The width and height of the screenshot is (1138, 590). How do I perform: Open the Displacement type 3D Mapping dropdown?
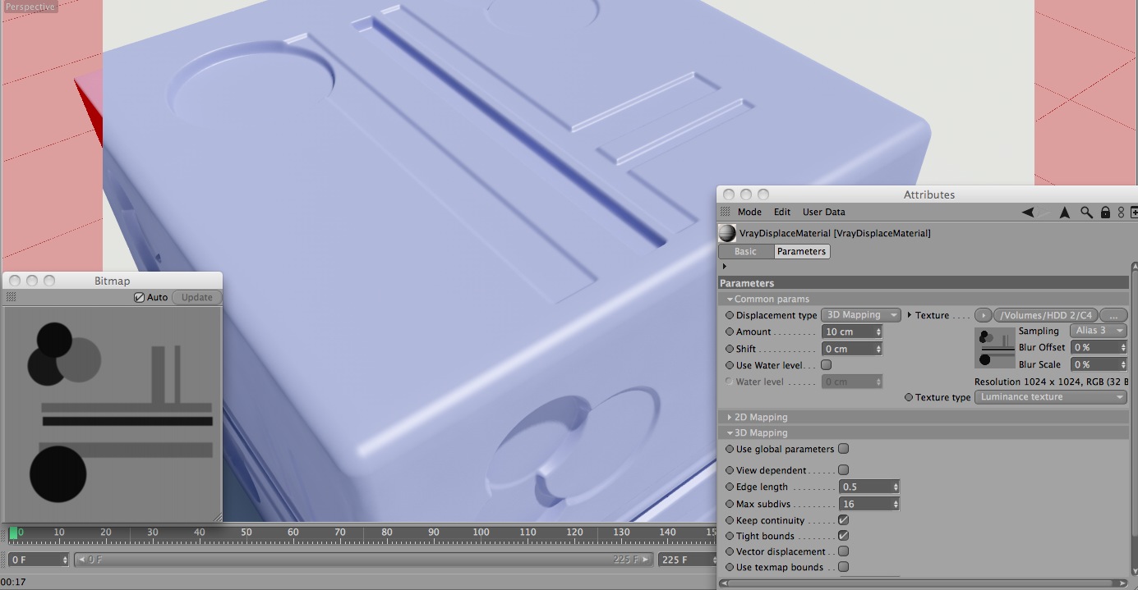point(862,315)
